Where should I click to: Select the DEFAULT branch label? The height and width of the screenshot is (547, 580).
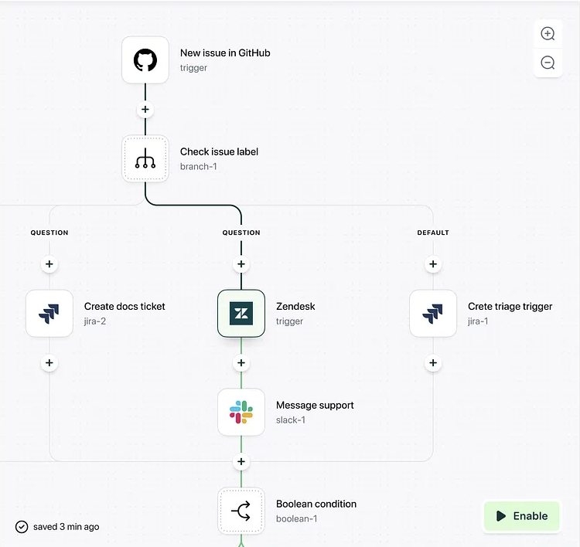433,233
